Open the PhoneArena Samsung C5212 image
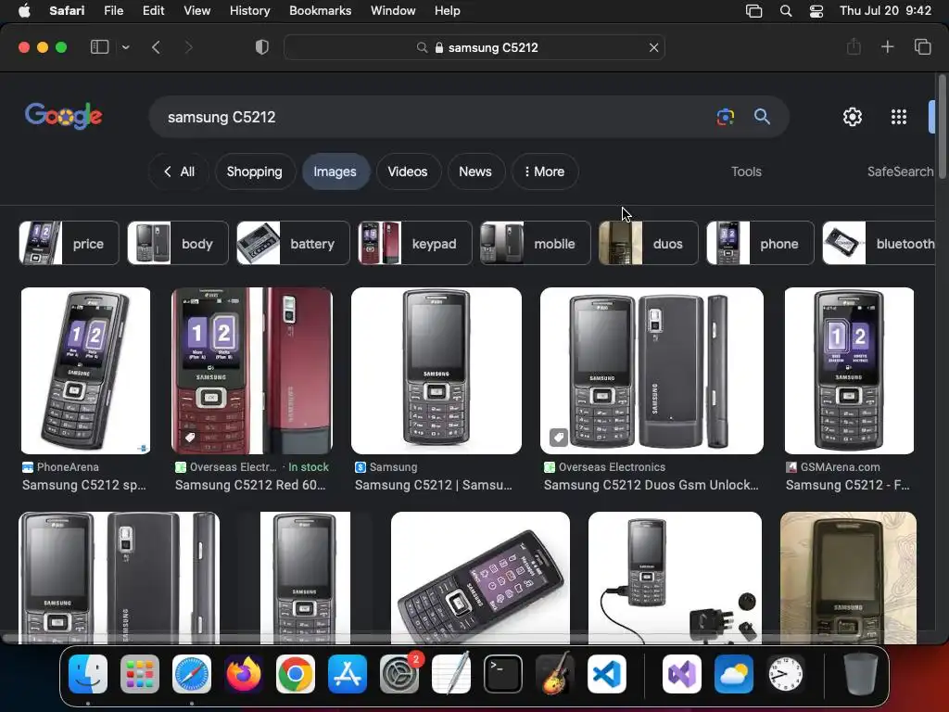This screenshot has width=949, height=712. click(85, 371)
